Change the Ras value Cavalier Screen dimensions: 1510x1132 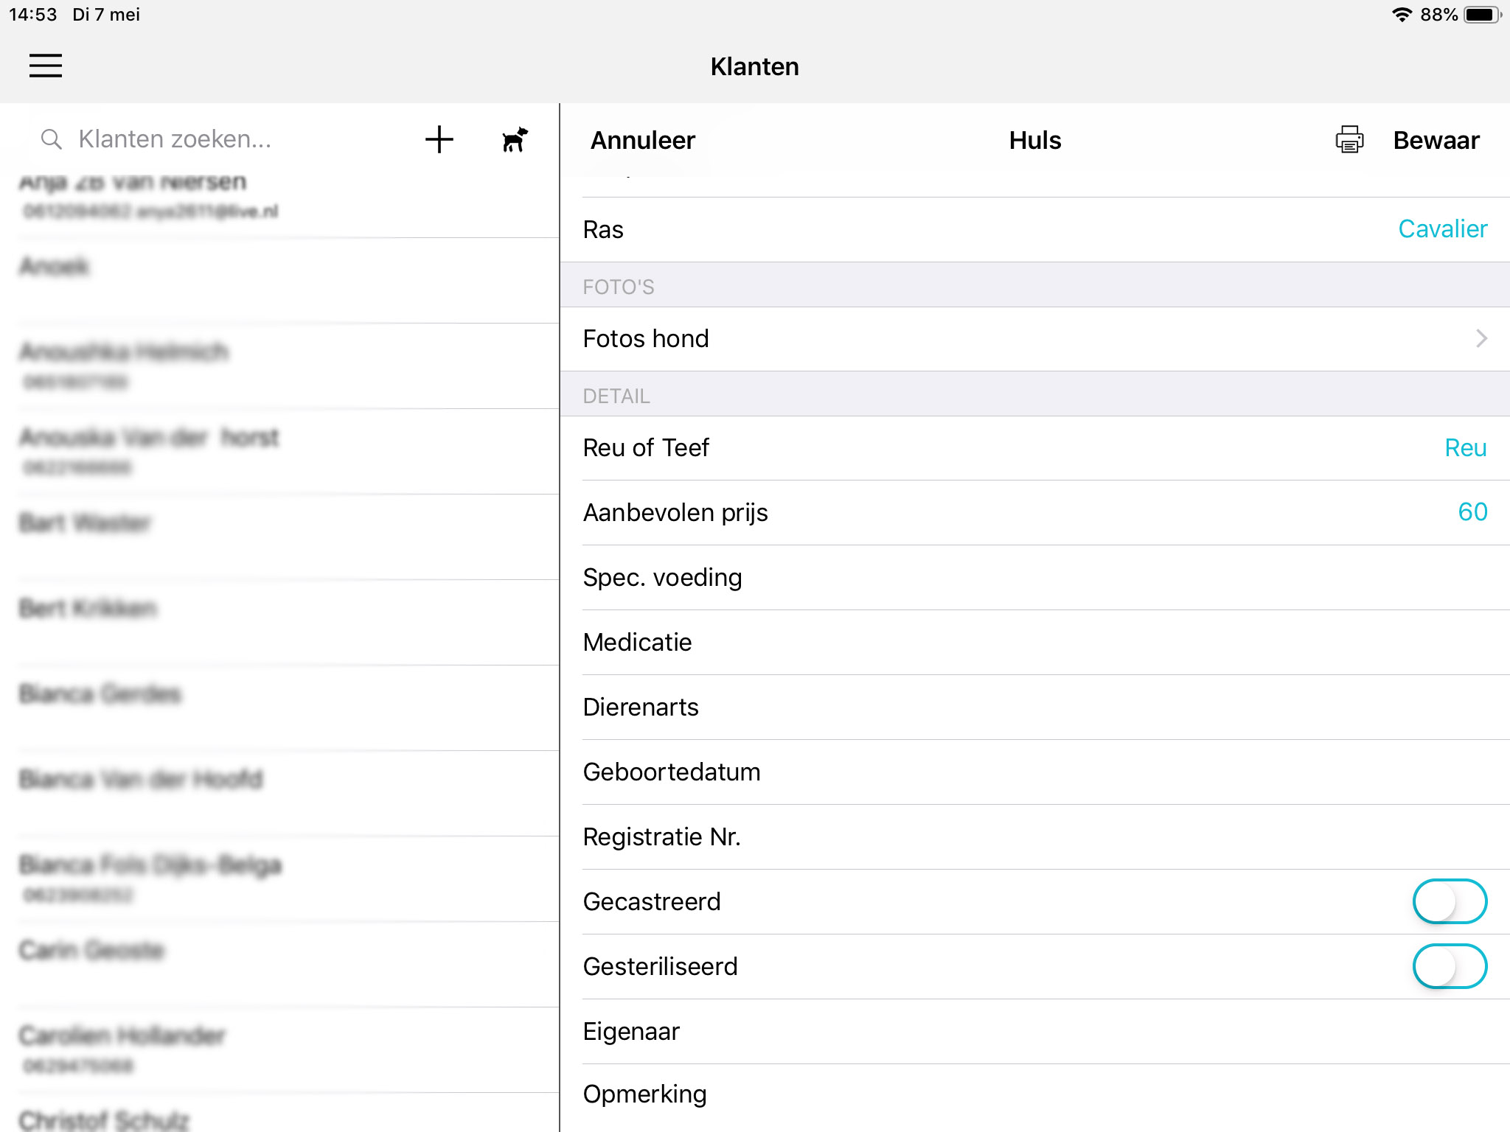point(1442,229)
